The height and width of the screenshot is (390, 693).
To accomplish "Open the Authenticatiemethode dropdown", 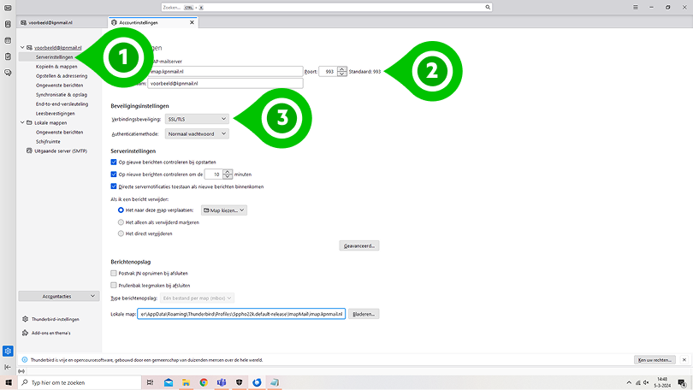I will coord(197,133).
